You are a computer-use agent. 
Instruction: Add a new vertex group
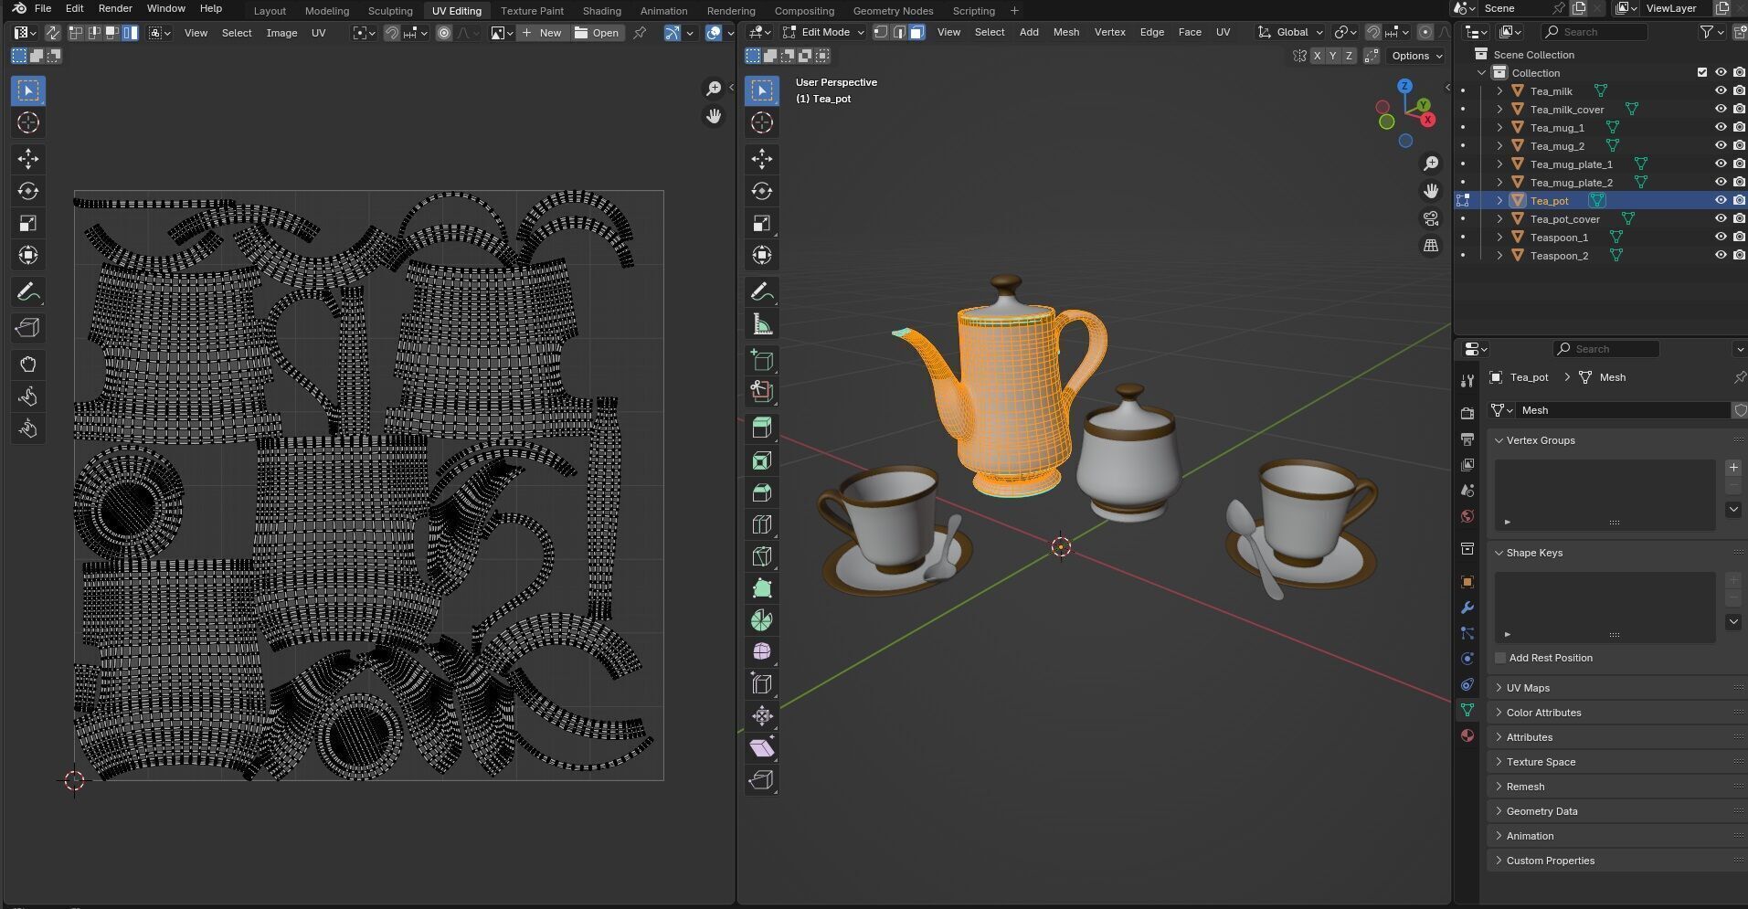pos(1732,468)
